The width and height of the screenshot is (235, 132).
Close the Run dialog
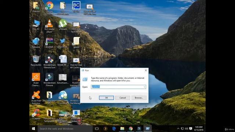(146, 70)
